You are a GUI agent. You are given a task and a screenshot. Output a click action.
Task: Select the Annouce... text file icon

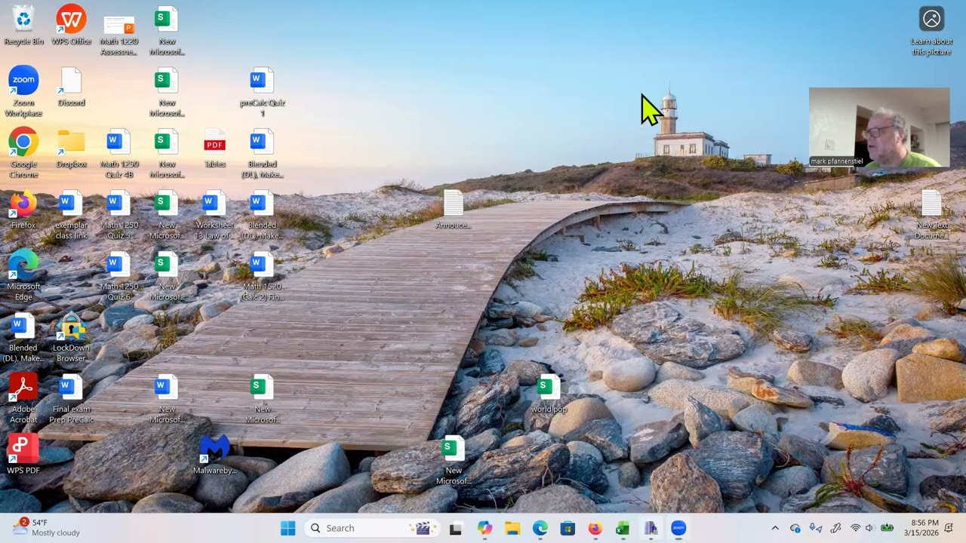click(x=453, y=209)
